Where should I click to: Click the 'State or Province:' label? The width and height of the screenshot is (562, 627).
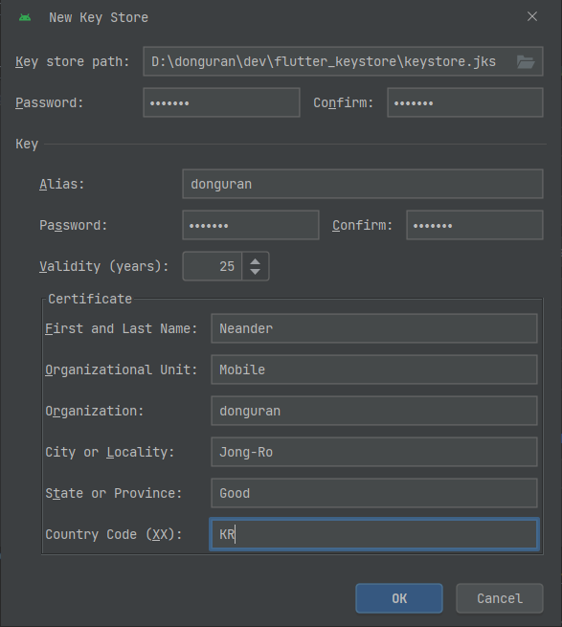click(114, 493)
